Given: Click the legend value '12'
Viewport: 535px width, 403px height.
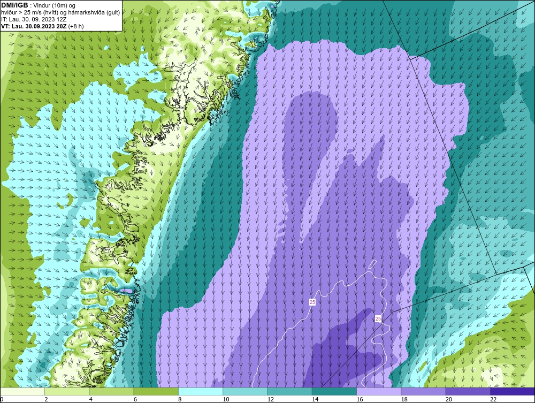Looking at the screenshot, I should (271, 400).
